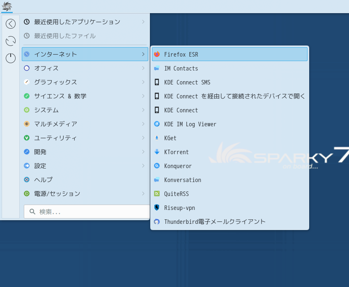Screen dimensions: 349x287
Task: Open KDE Connect を経由して接続されたデバイスで開く
Action: pyautogui.click(x=230, y=96)
